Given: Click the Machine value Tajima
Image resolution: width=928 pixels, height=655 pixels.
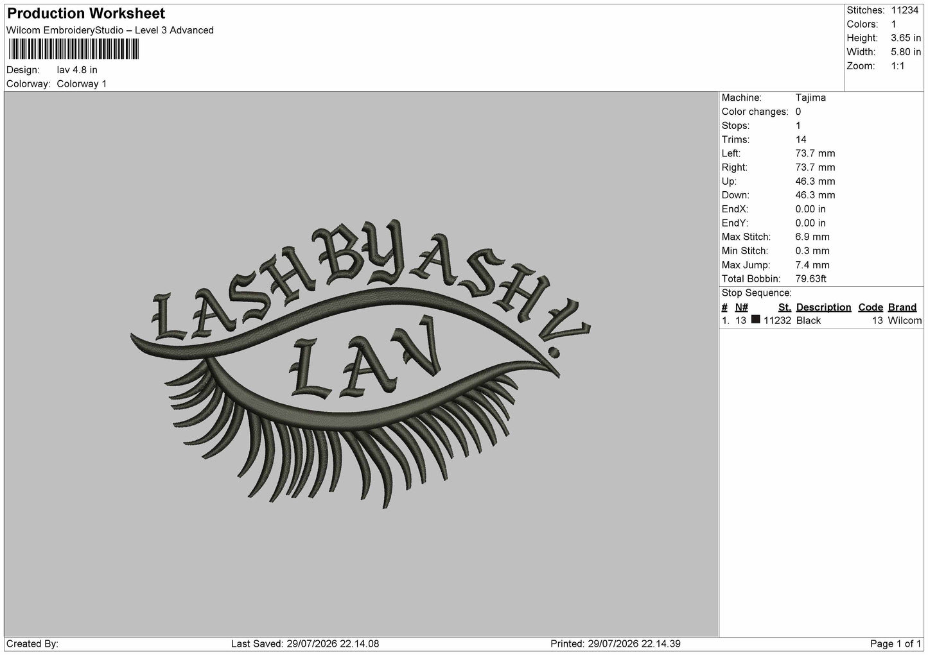Looking at the screenshot, I should point(810,98).
